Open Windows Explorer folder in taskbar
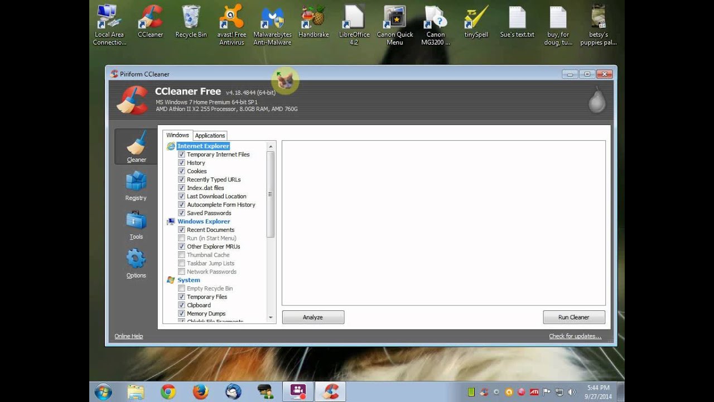Screen dimensions: 714x402 pos(136,392)
